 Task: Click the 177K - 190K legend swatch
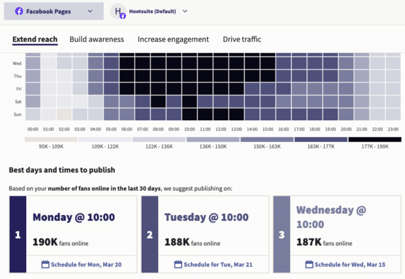click(374, 139)
